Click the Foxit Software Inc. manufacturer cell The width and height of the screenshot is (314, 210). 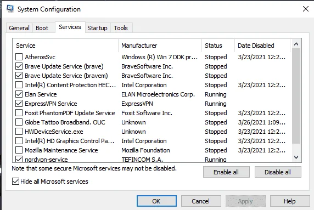tap(147, 113)
